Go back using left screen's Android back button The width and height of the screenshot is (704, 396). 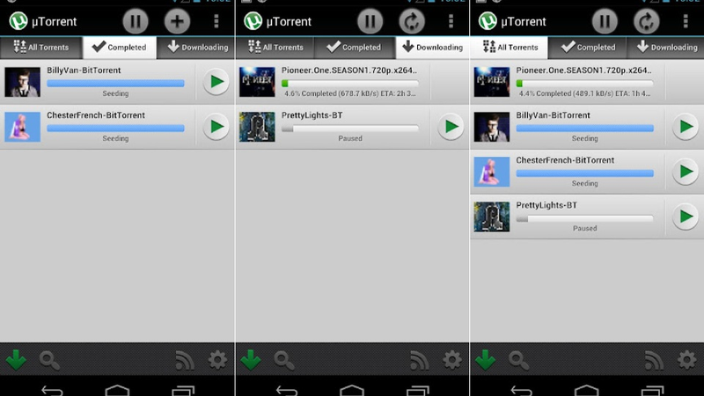(x=52, y=390)
